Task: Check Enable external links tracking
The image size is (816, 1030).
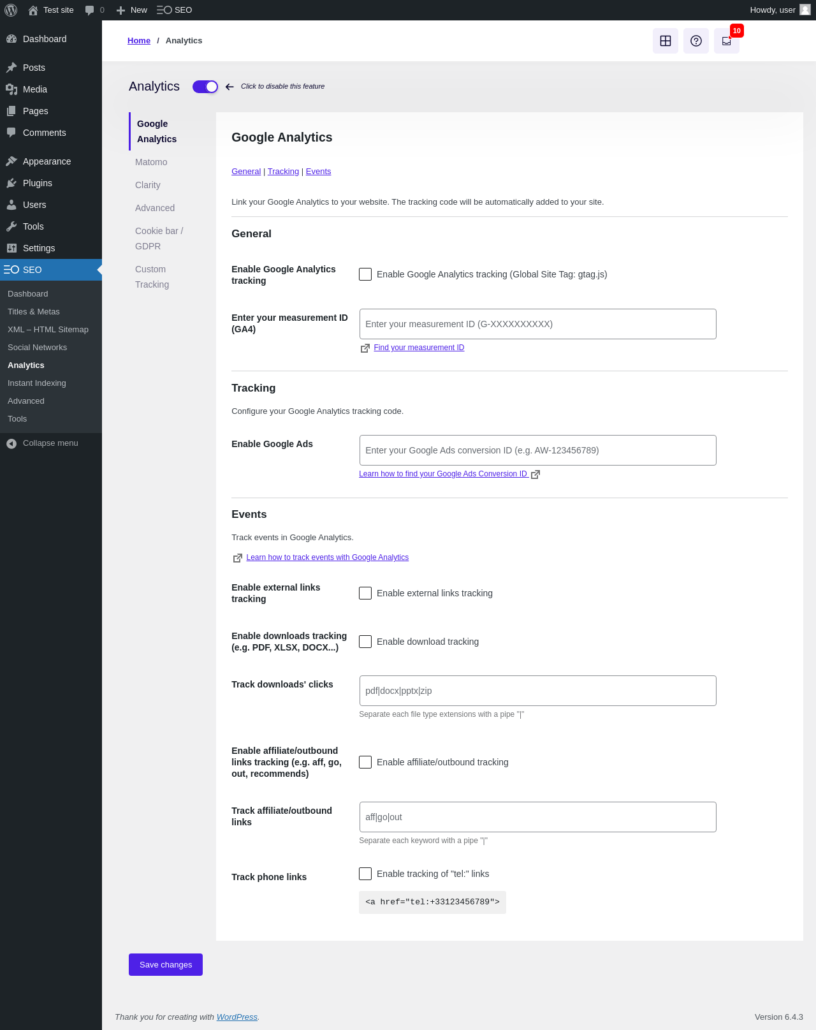Action: [365, 593]
